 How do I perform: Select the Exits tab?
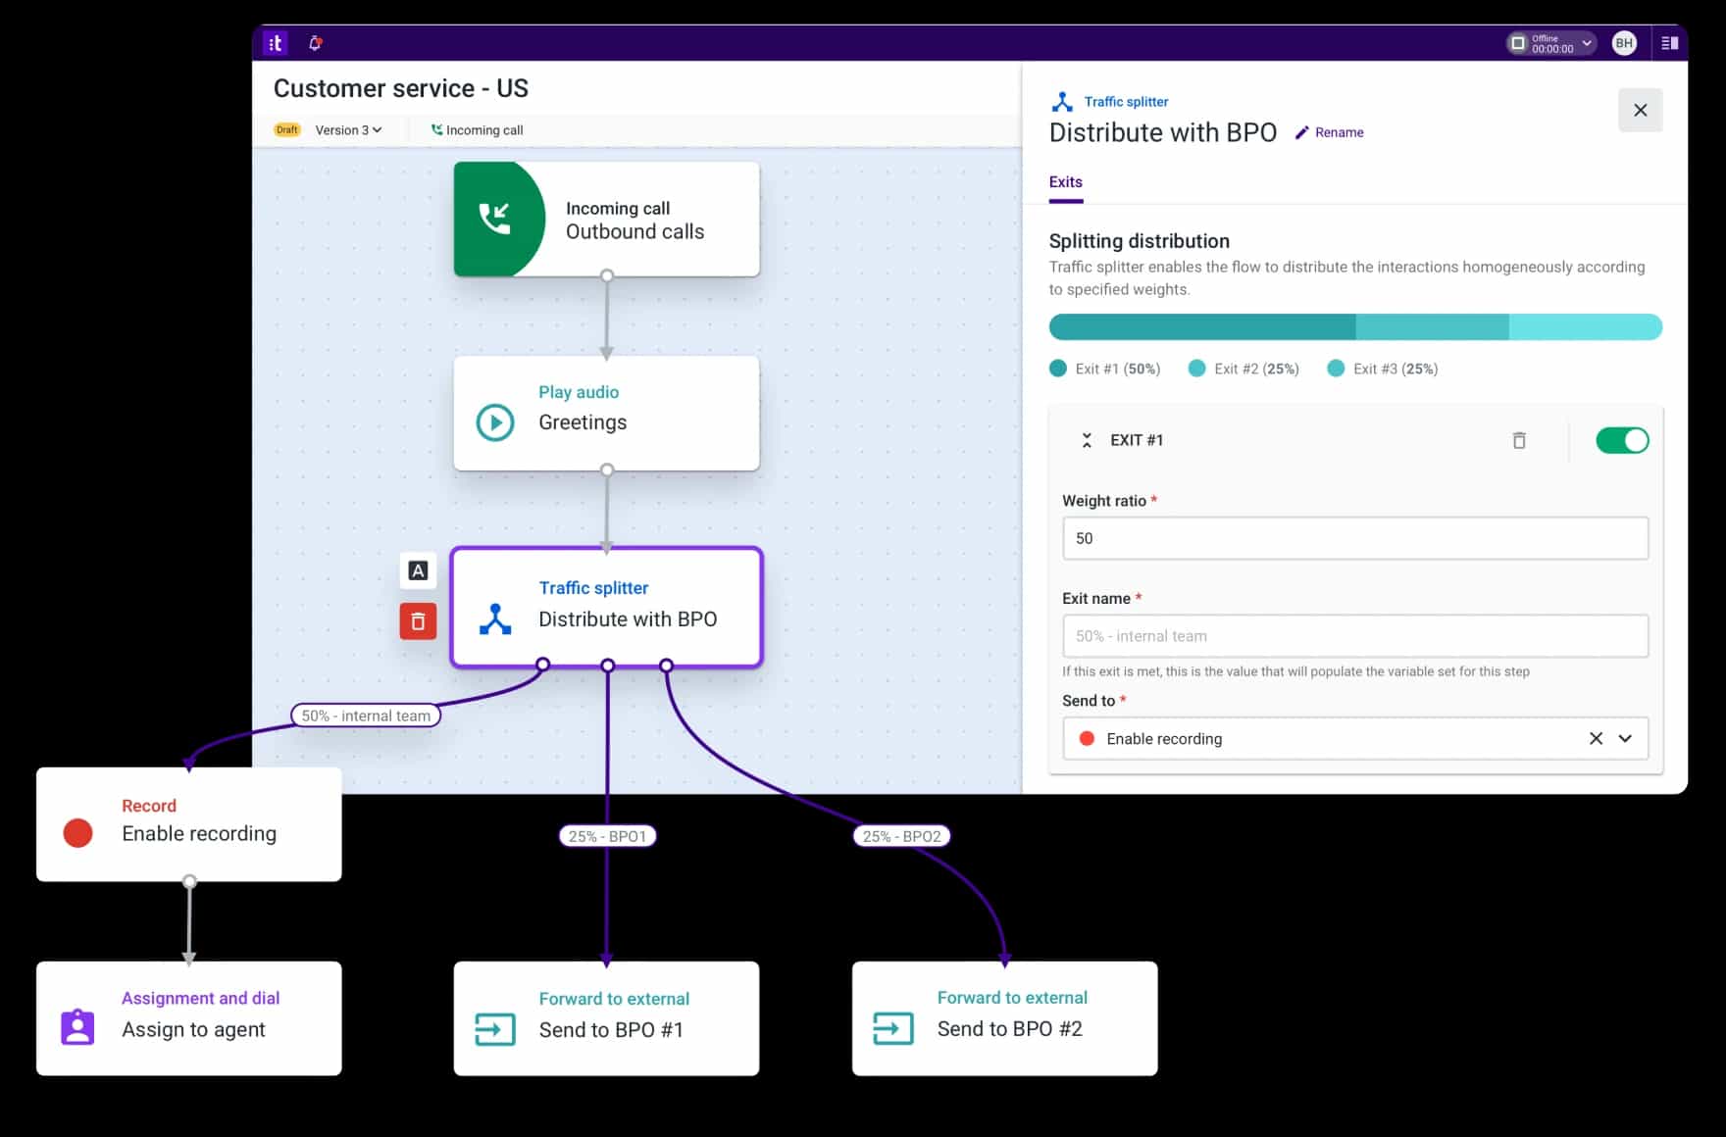1065,182
